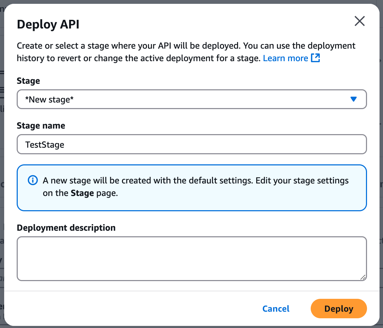
Task: Click the info icon in the blue banner
Action: 32,180
